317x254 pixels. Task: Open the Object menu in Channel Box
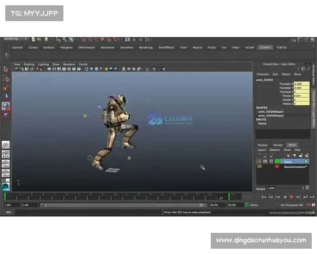[286, 74]
